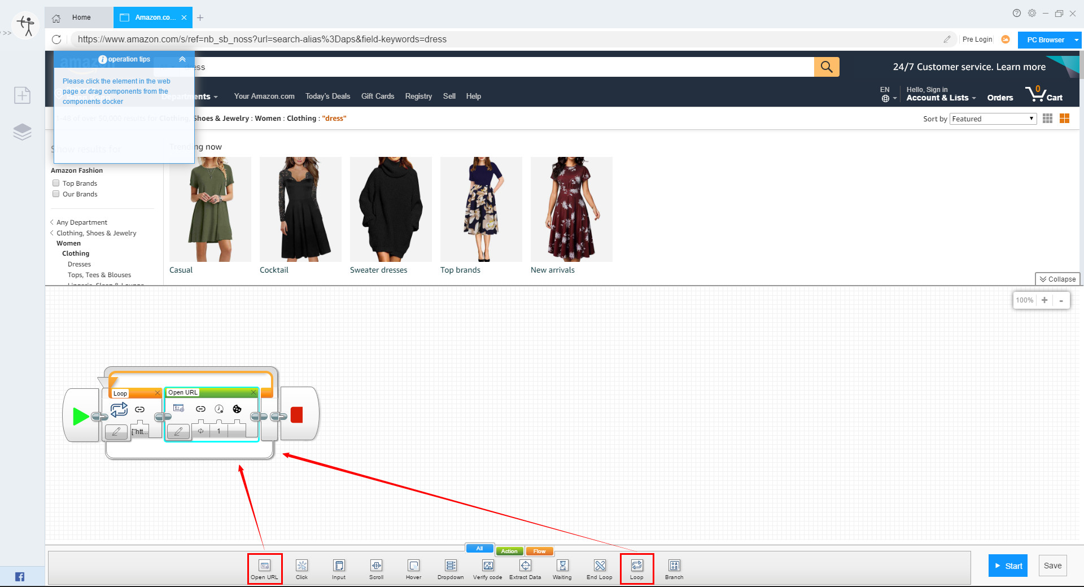Open a new tab with plus button
This screenshot has height=587, width=1084.
click(x=200, y=17)
